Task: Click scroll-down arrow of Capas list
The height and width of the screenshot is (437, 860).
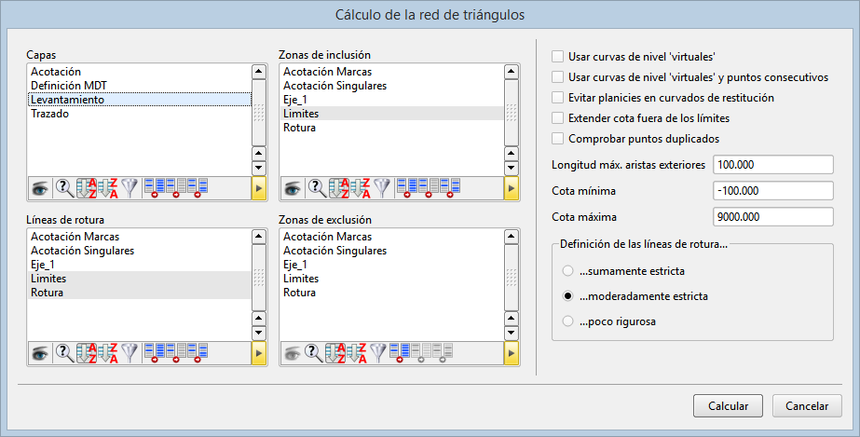Action: click(259, 169)
